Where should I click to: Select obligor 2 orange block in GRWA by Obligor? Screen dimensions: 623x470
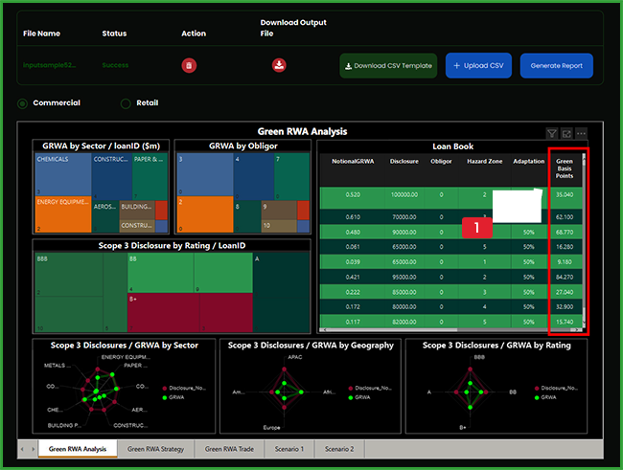205,214
